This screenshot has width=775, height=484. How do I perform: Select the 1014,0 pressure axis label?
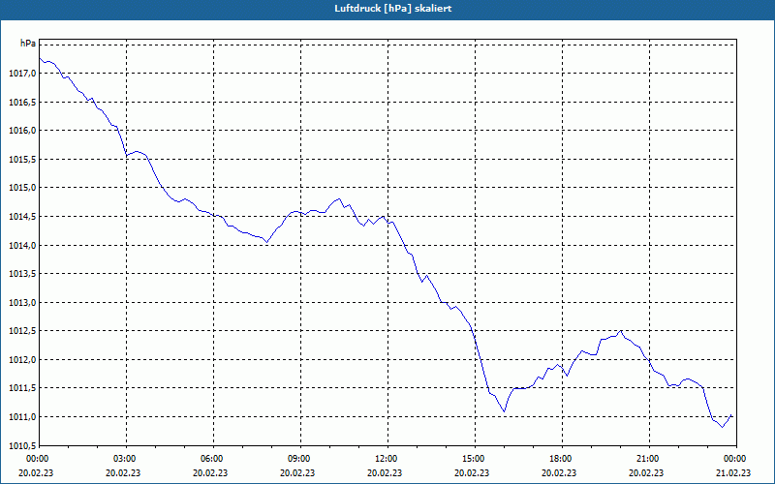click(x=21, y=246)
